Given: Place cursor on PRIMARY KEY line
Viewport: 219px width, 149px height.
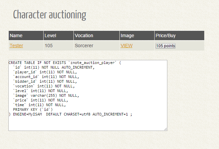Looking at the screenshot, I should coord(33,109).
